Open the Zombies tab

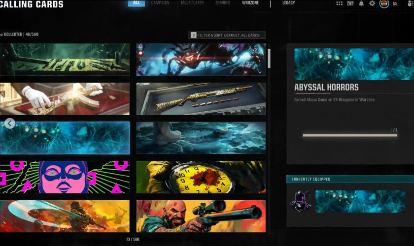223,3
